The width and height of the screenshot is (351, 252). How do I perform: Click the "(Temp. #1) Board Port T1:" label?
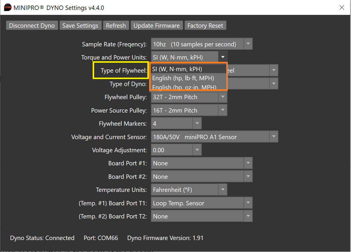(x=113, y=203)
